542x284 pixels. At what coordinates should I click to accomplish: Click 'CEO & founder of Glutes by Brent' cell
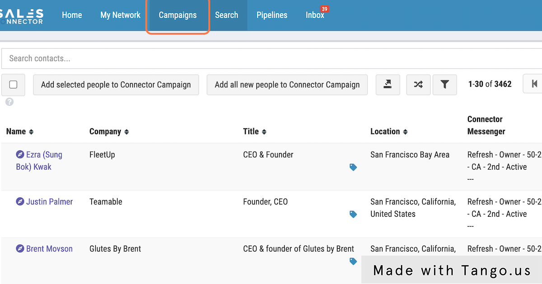[x=299, y=249]
